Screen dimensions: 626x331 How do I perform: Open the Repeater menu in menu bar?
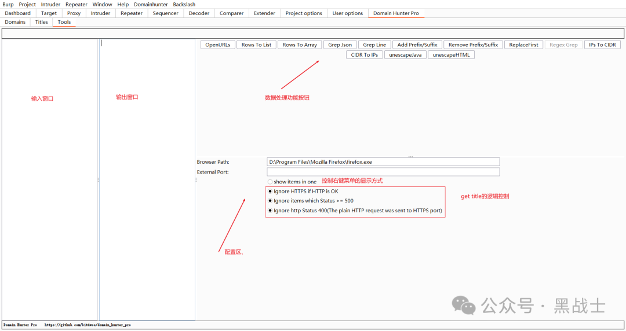point(77,5)
